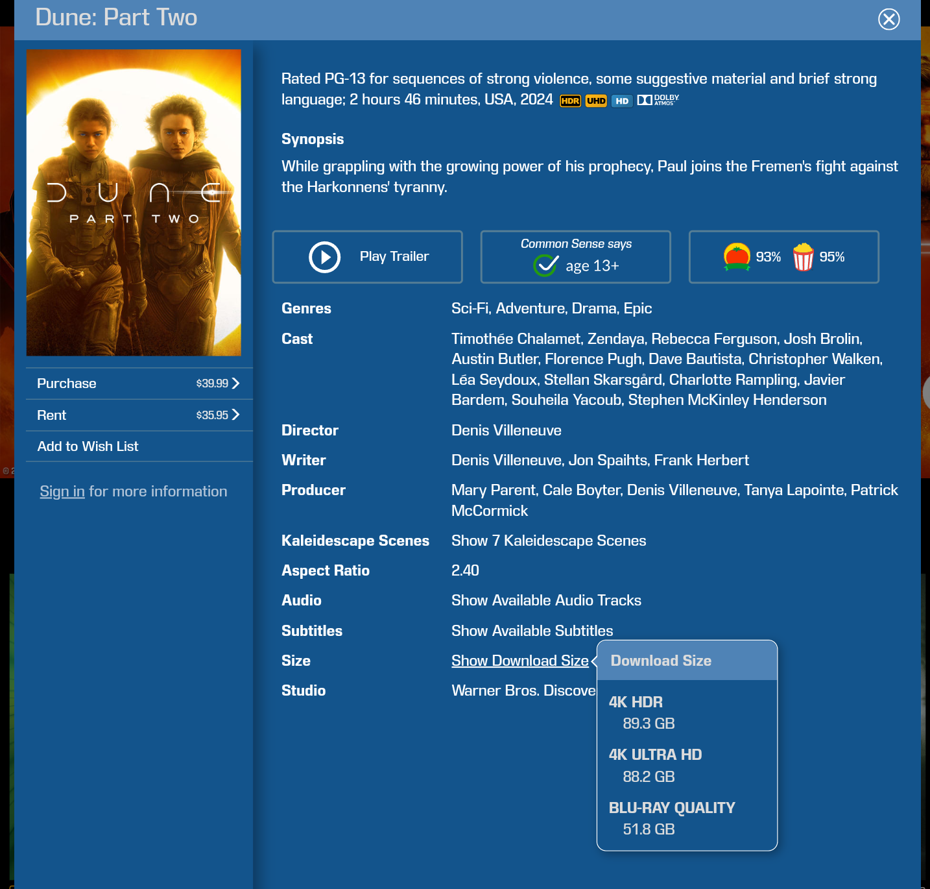Click producer Mary Parent
This screenshot has height=889, width=930.
tap(494, 490)
